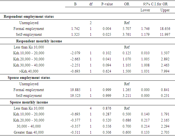Select the Formal employment 5.707 OR cell
175x136 pixels.
tap(127, 29)
